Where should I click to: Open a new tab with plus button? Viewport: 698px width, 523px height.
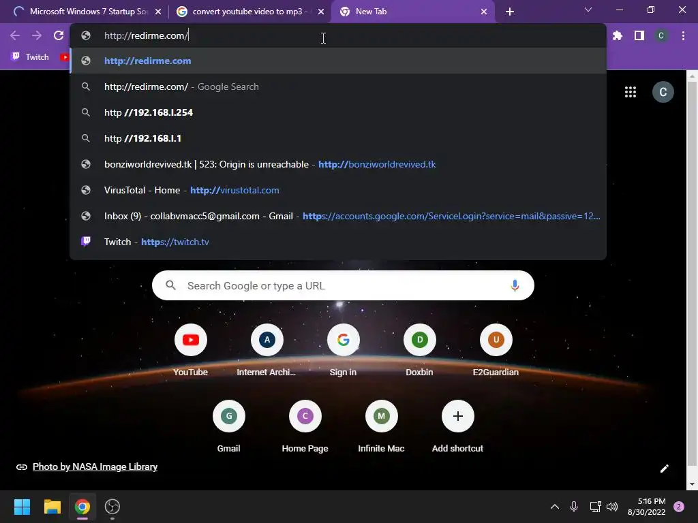click(x=510, y=12)
